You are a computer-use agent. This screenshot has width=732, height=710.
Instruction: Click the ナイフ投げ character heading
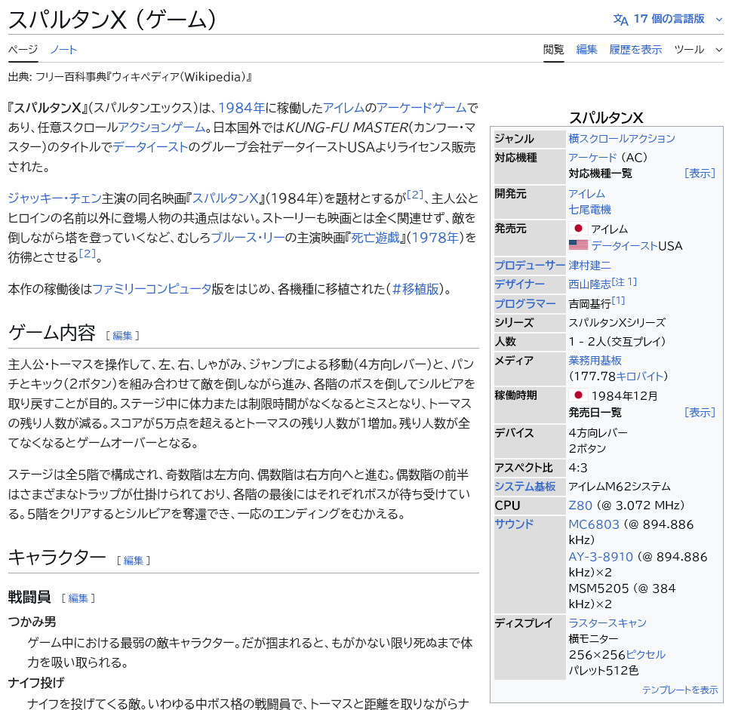pos(36,683)
